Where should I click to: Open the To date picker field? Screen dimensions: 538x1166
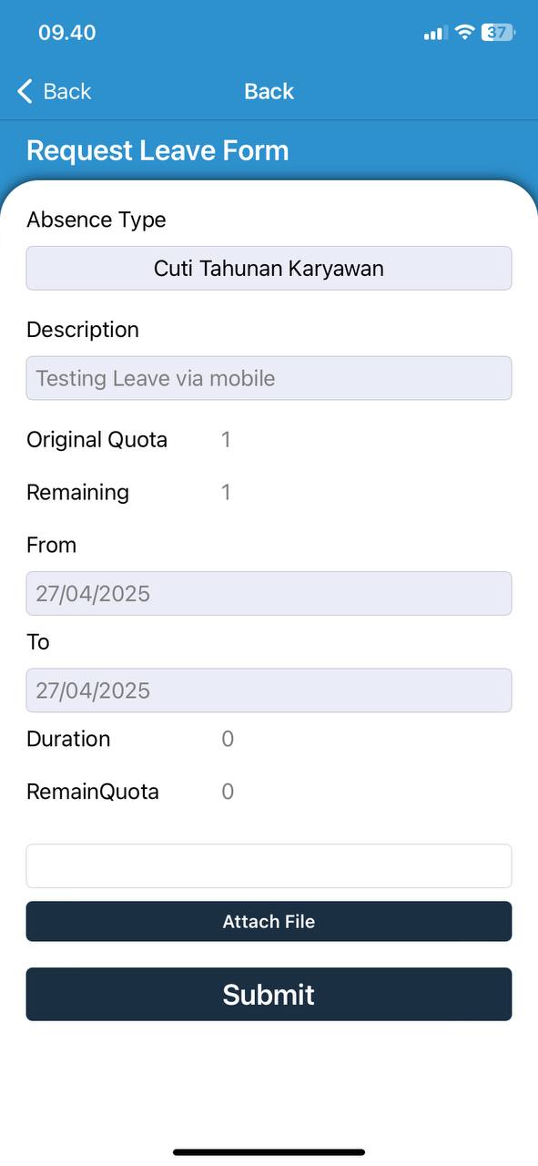pos(269,690)
